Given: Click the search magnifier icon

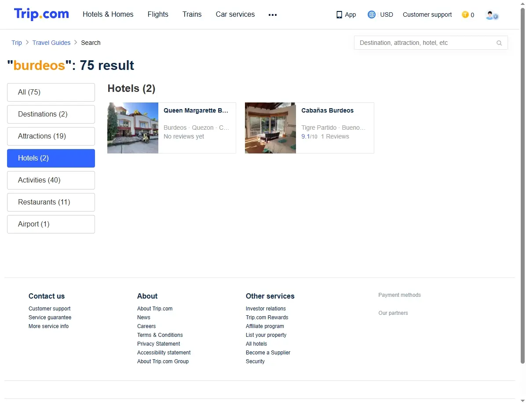Looking at the screenshot, I should 499,43.
